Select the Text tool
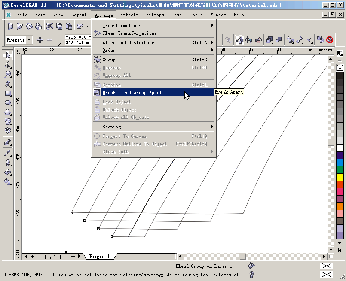The width and height of the screenshot is (346, 281). click(x=8, y=131)
